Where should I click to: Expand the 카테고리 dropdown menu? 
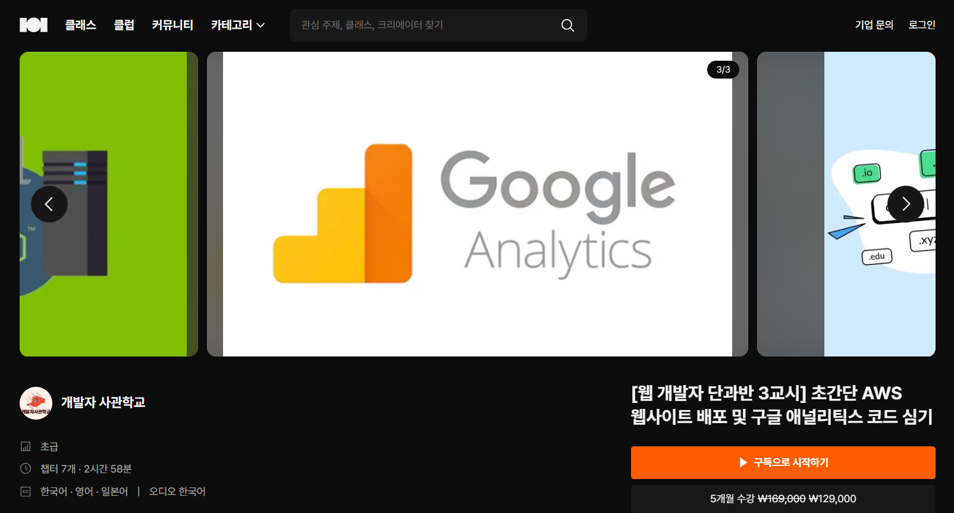pyautogui.click(x=238, y=25)
